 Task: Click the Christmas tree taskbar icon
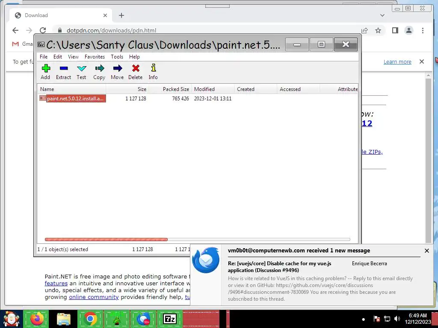[117, 319]
